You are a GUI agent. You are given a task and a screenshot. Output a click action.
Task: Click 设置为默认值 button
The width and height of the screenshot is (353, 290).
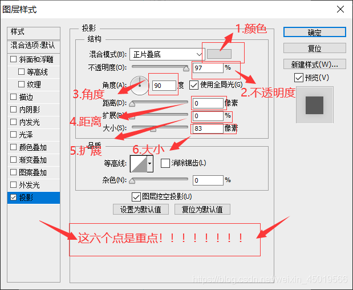tap(141, 210)
